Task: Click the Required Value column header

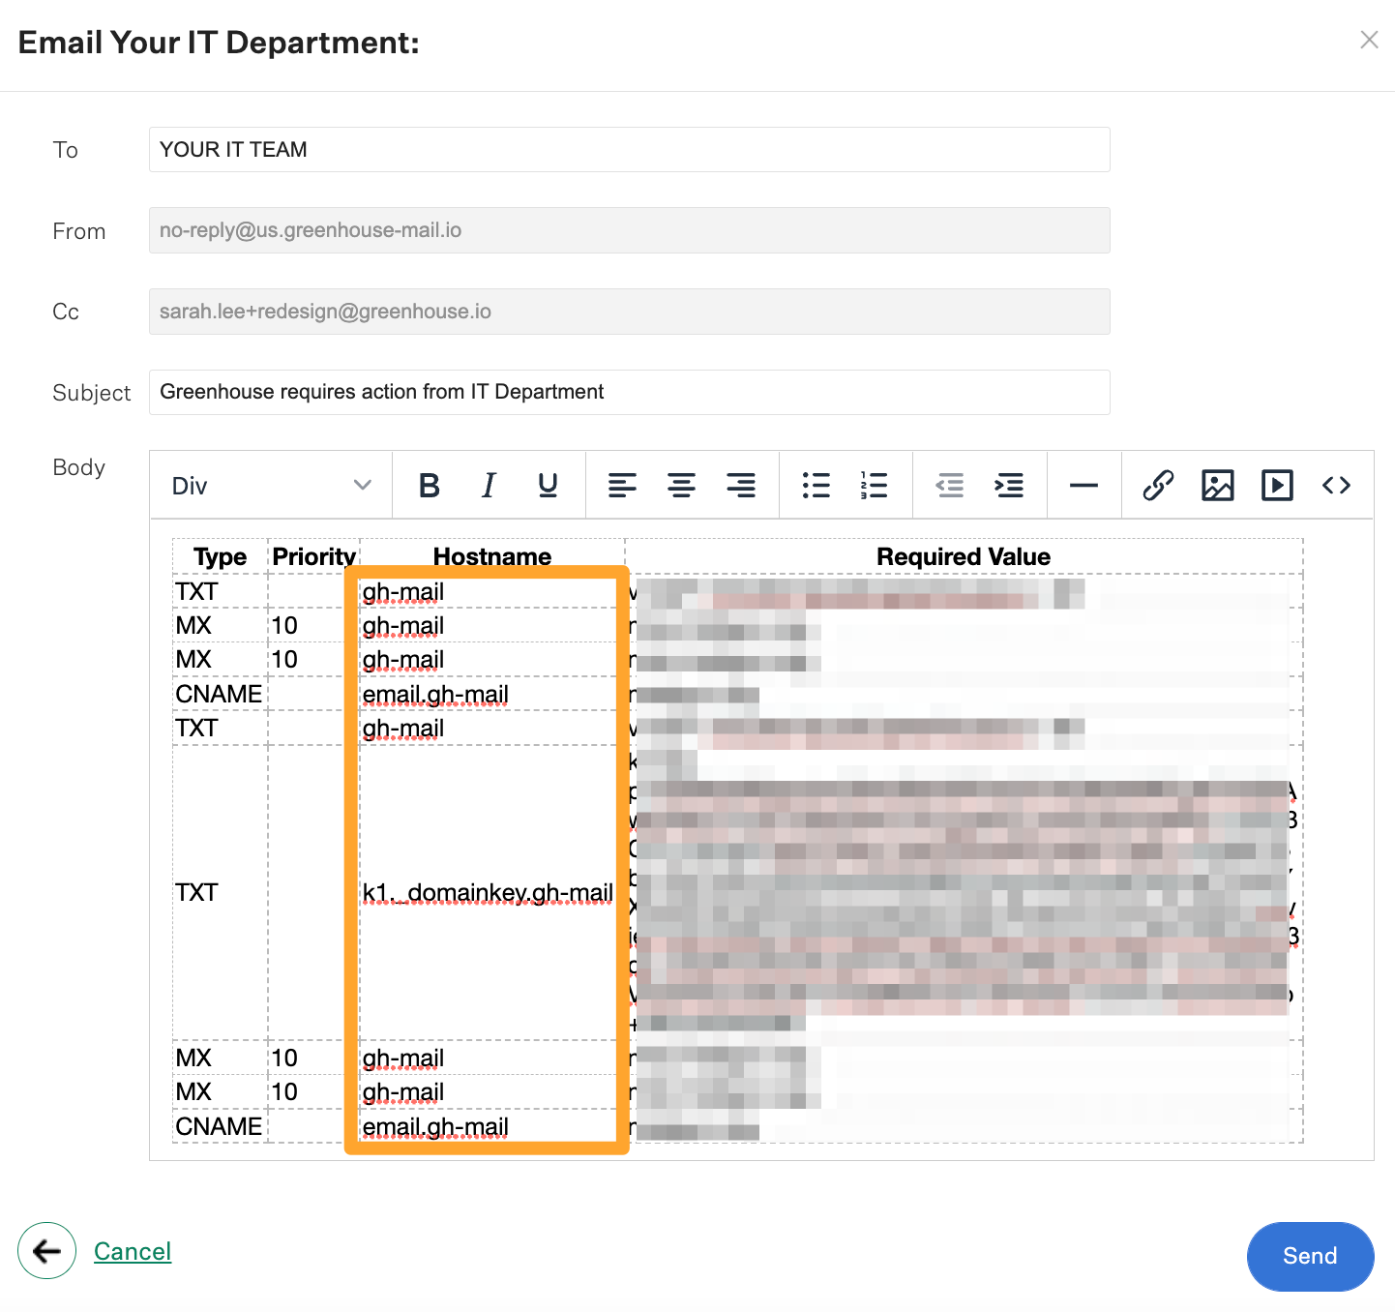Action: [964, 556]
